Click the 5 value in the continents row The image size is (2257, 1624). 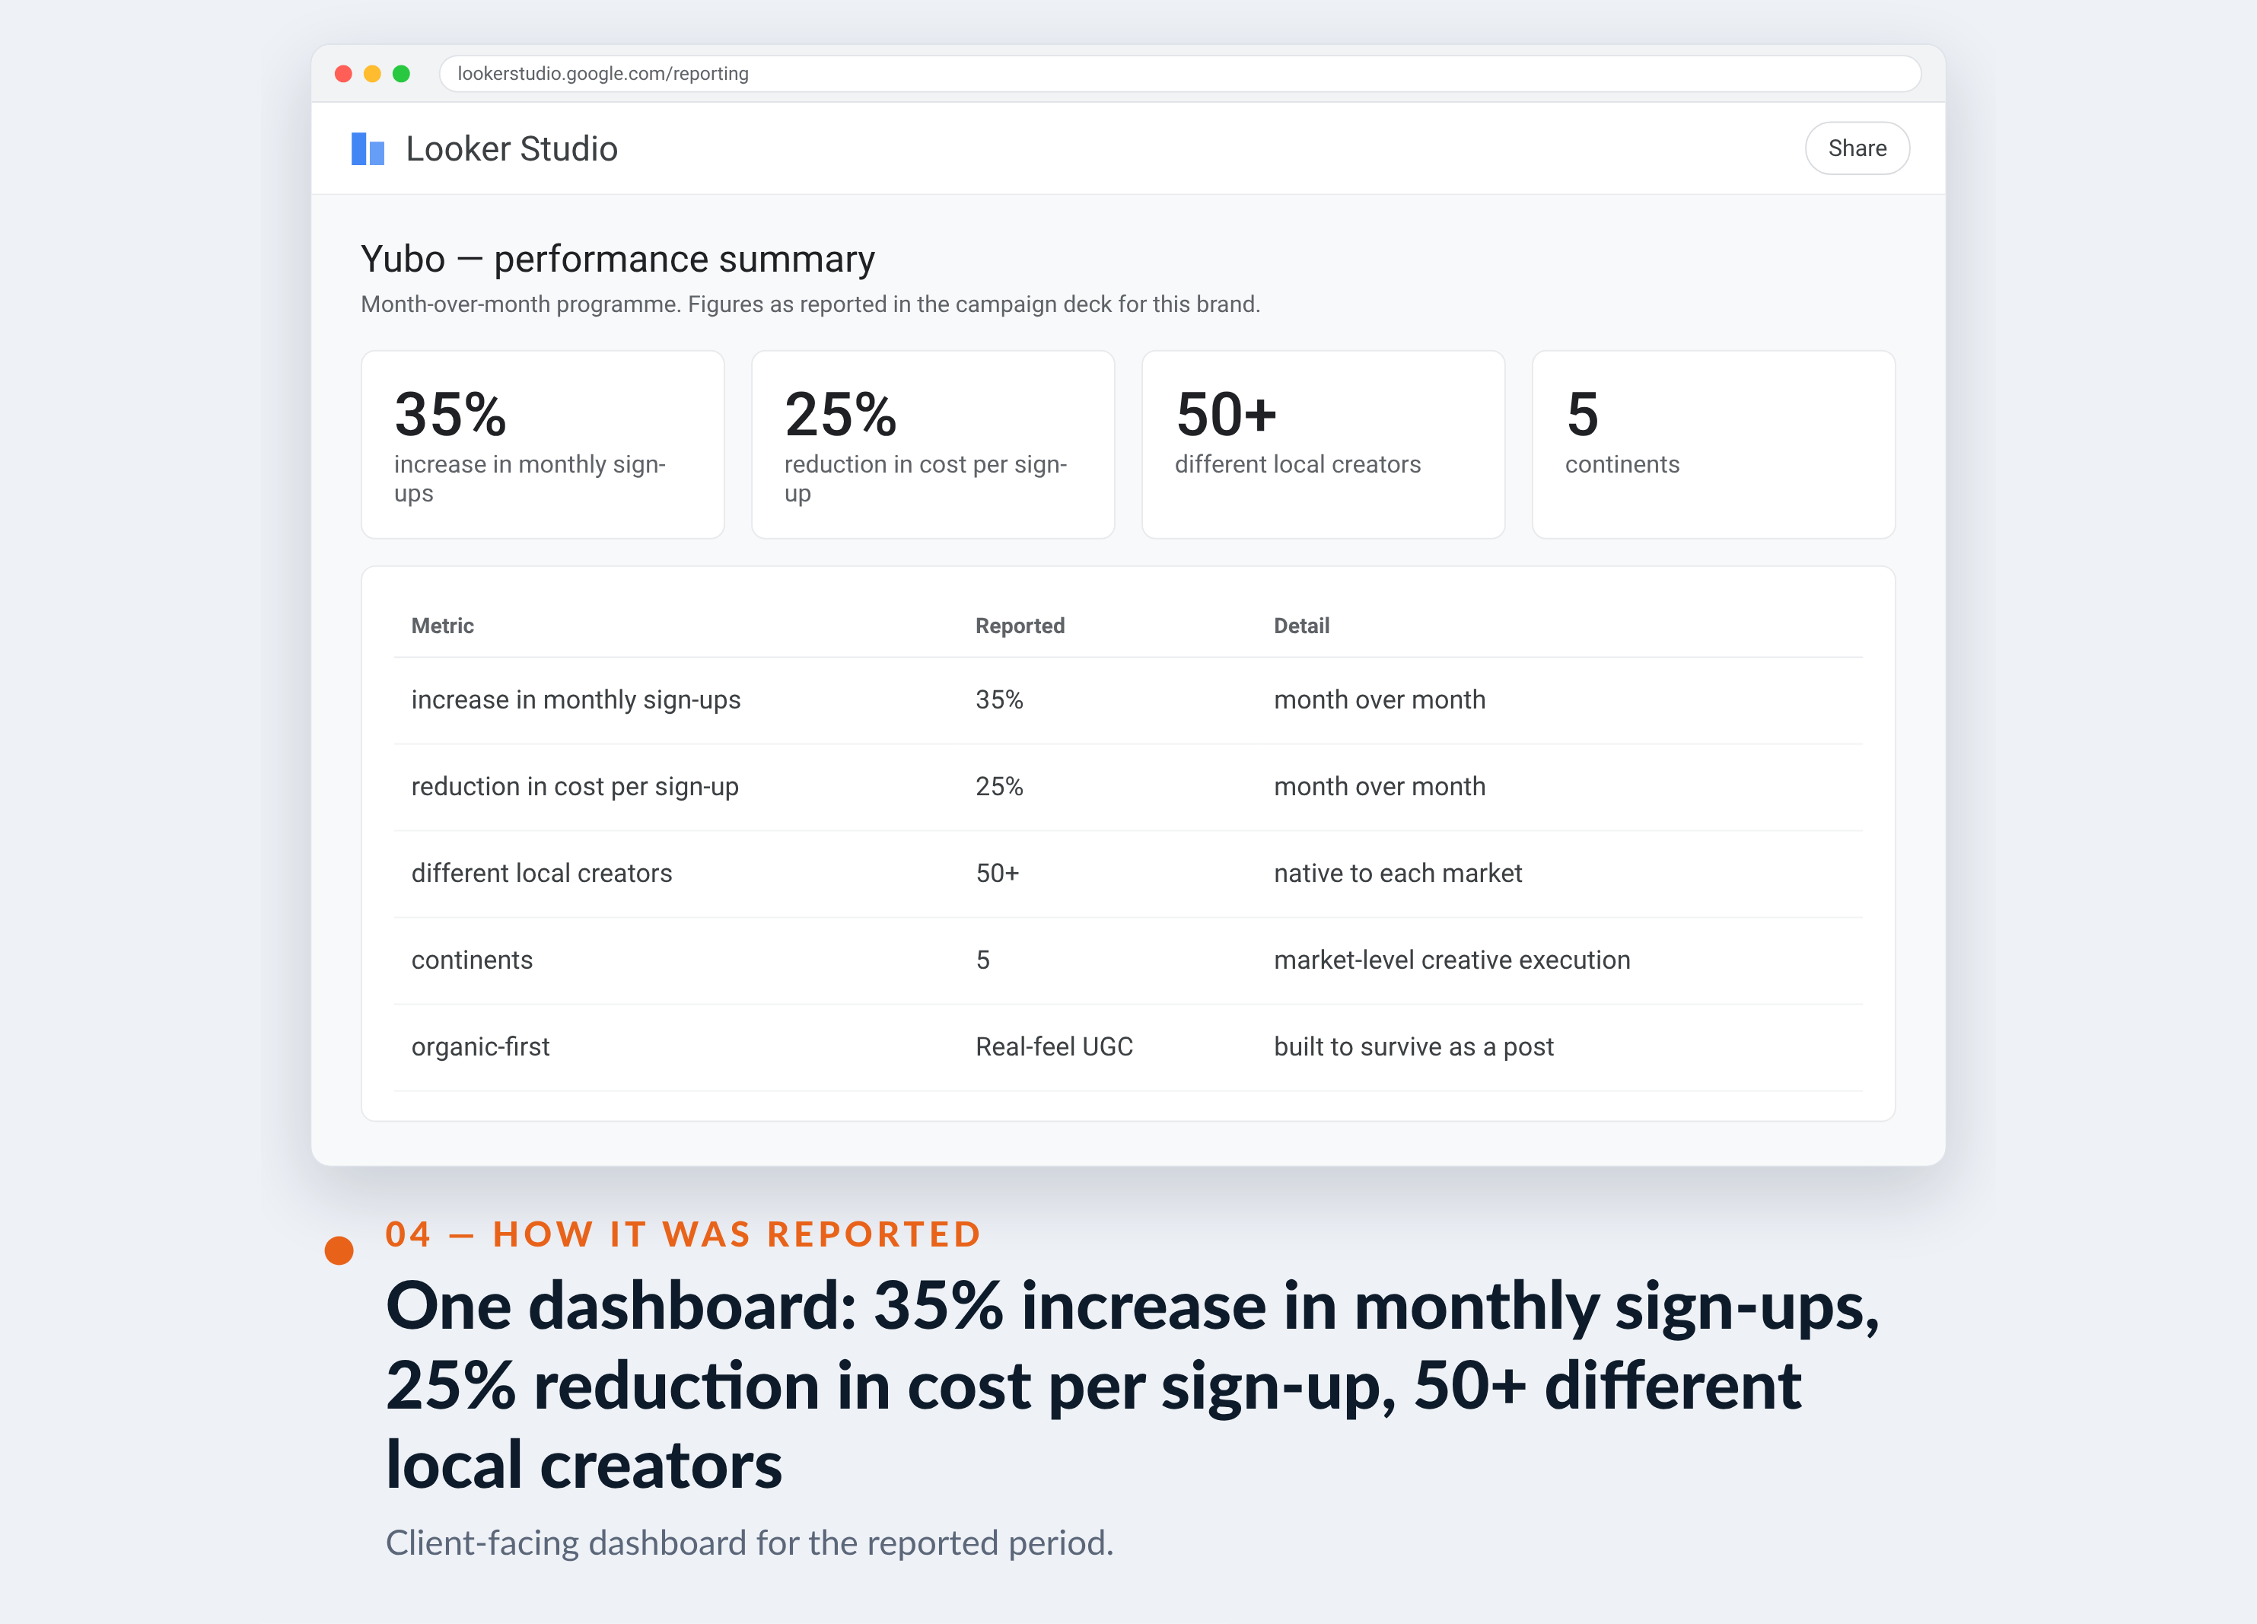pyautogui.click(x=983, y=960)
